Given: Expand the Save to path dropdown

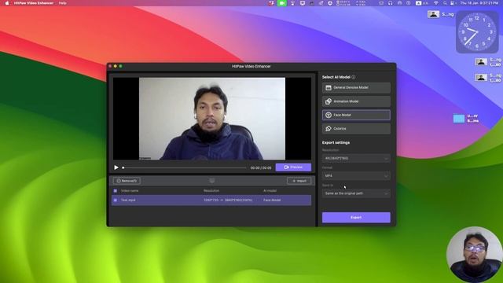Looking at the screenshot, I should click(x=356, y=193).
